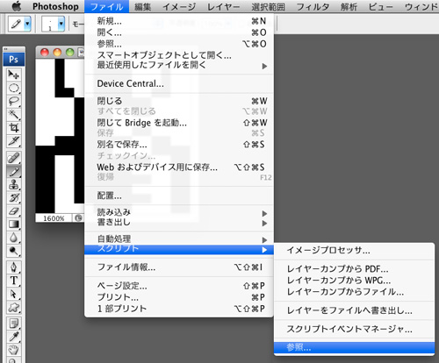Choose レイヤーカンプからファイル...
Screen dimensions: 439x363
coord(354,292)
